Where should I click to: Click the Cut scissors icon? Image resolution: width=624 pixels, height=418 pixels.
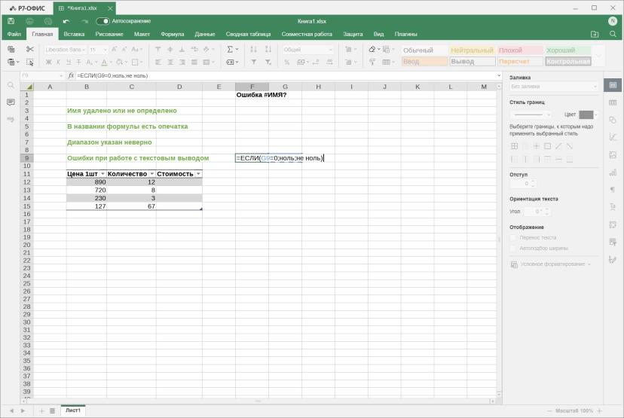(x=30, y=49)
